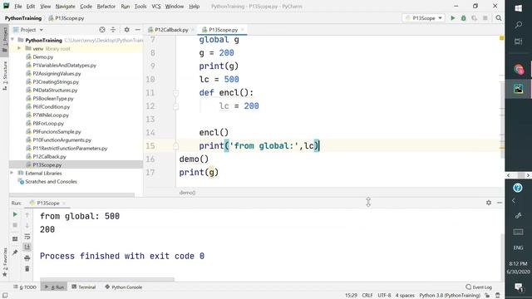Screen dimensions: 532x299
Task: Click fold end marker on line 15
Action: click(175, 146)
